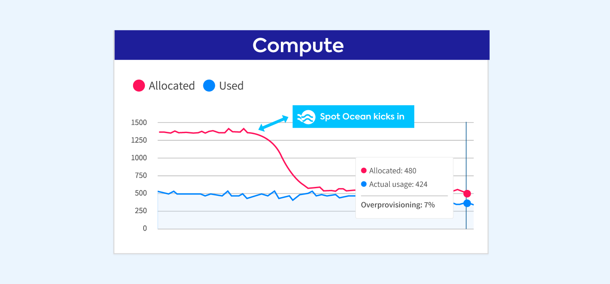The width and height of the screenshot is (610, 284).
Task: Click the Spot Ocean wave logo icon
Action: pos(306,117)
